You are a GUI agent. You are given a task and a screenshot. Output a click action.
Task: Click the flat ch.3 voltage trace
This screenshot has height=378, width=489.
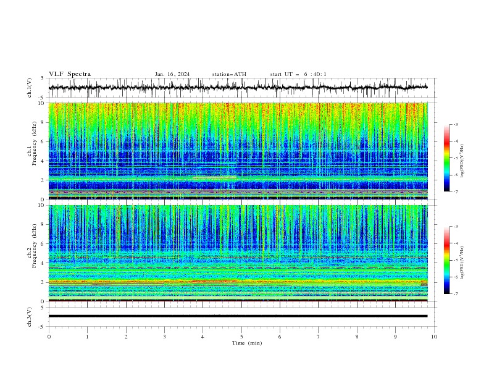point(238,316)
